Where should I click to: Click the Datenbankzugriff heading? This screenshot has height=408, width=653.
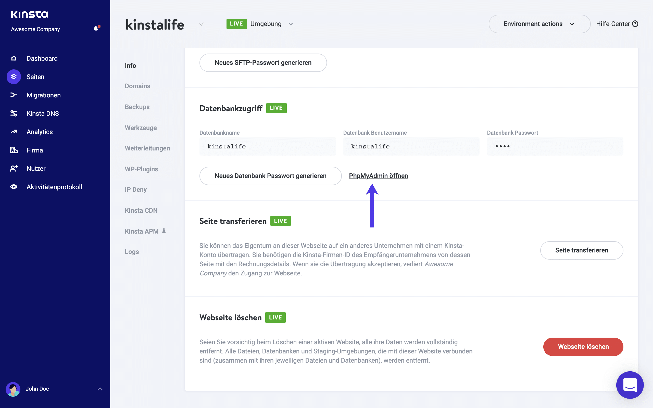tap(231, 108)
